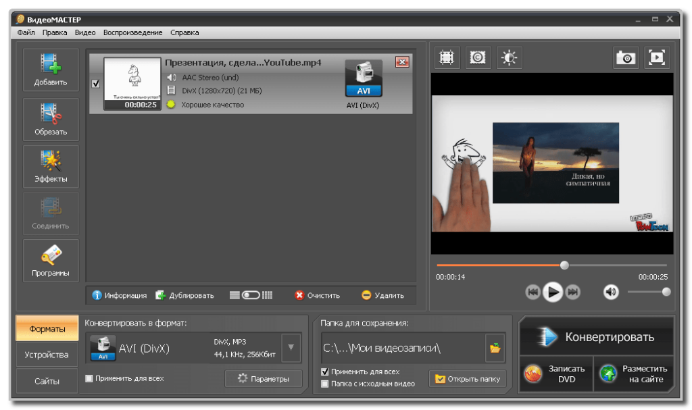Click the Добавить (add video) button
692x410 pixels.
(51, 70)
